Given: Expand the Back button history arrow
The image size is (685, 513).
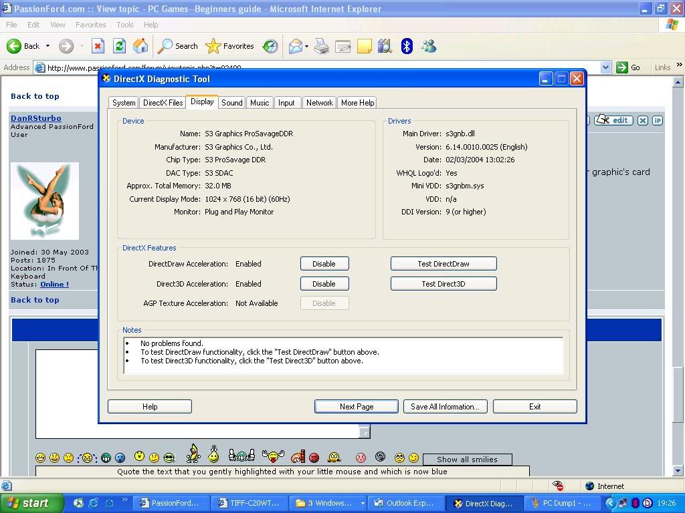Looking at the screenshot, I should point(47,46).
